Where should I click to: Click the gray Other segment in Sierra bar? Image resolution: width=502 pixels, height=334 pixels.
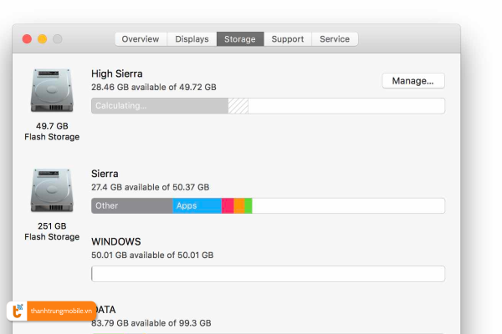click(131, 205)
